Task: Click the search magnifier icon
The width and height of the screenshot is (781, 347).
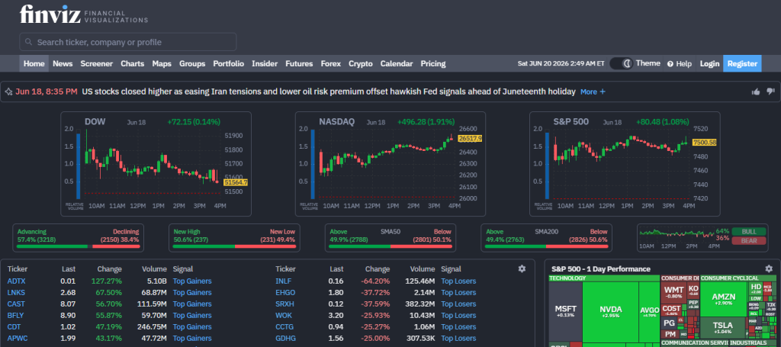Action: [x=29, y=42]
